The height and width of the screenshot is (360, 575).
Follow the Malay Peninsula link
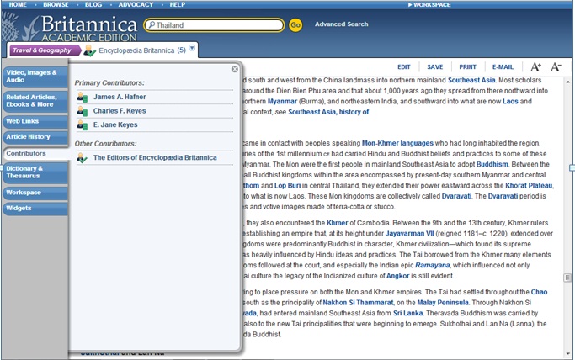point(443,303)
